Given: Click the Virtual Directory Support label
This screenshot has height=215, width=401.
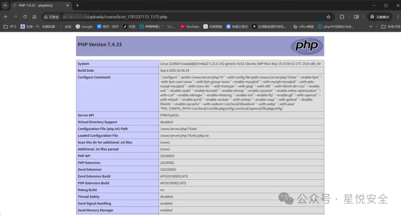Looking at the screenshot, I should [98, 122].
